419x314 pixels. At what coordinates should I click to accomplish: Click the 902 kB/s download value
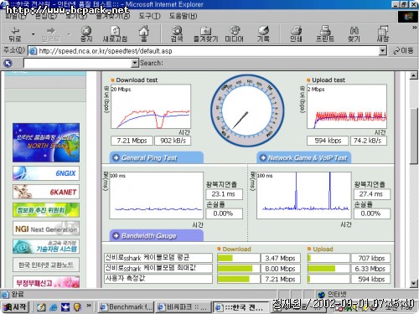point(173,141)
